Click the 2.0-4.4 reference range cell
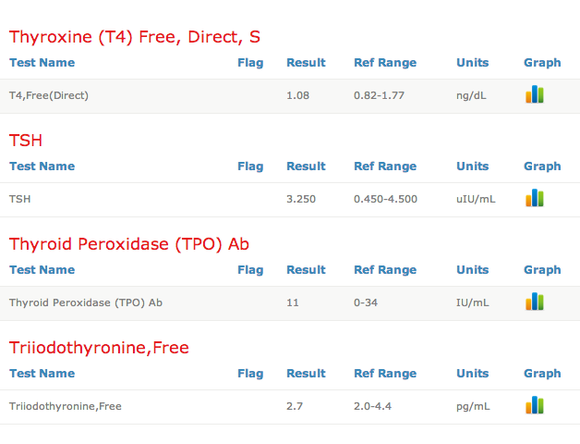The width and height of the screenshot is (580, 444). (x=372, y=406)
